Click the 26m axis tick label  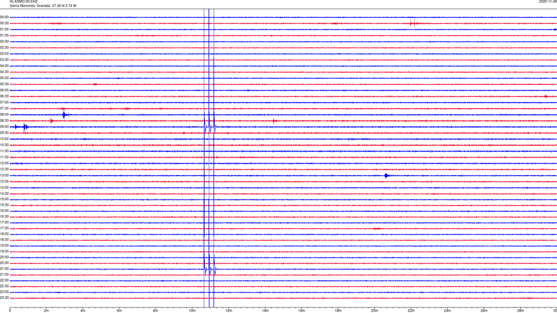(x=484, y=311)
